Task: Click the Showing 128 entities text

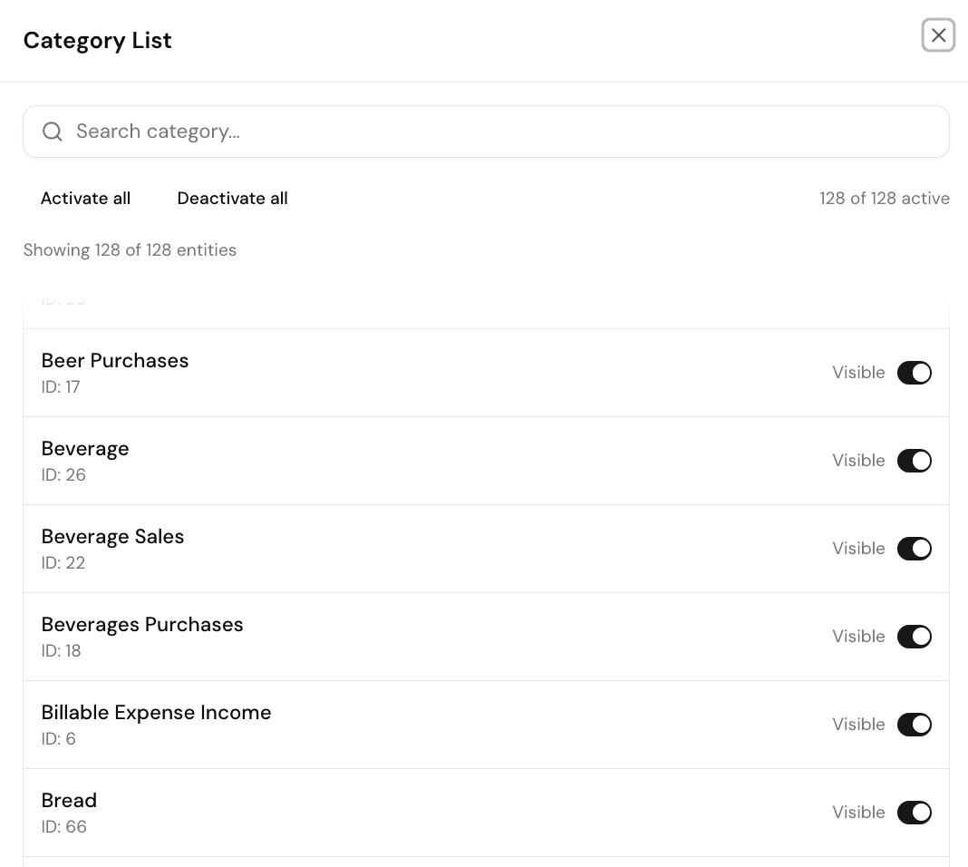Action: coord(130,250)
